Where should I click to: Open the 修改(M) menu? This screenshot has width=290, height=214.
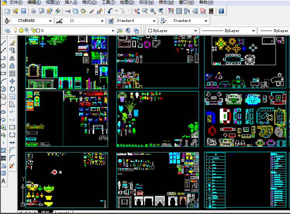(x=166, y=2)
